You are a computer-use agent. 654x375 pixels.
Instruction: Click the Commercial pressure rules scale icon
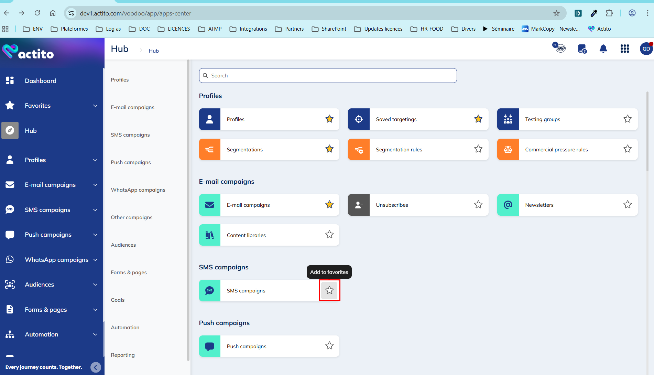tap(508, 150)
